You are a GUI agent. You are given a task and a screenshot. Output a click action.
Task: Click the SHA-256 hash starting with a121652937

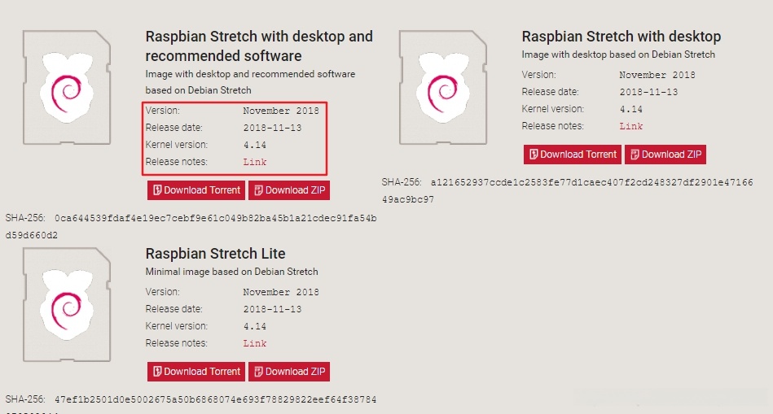[591, 183]
